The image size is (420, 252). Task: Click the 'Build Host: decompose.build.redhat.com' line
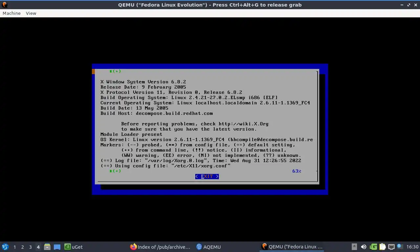click(157, 113)
